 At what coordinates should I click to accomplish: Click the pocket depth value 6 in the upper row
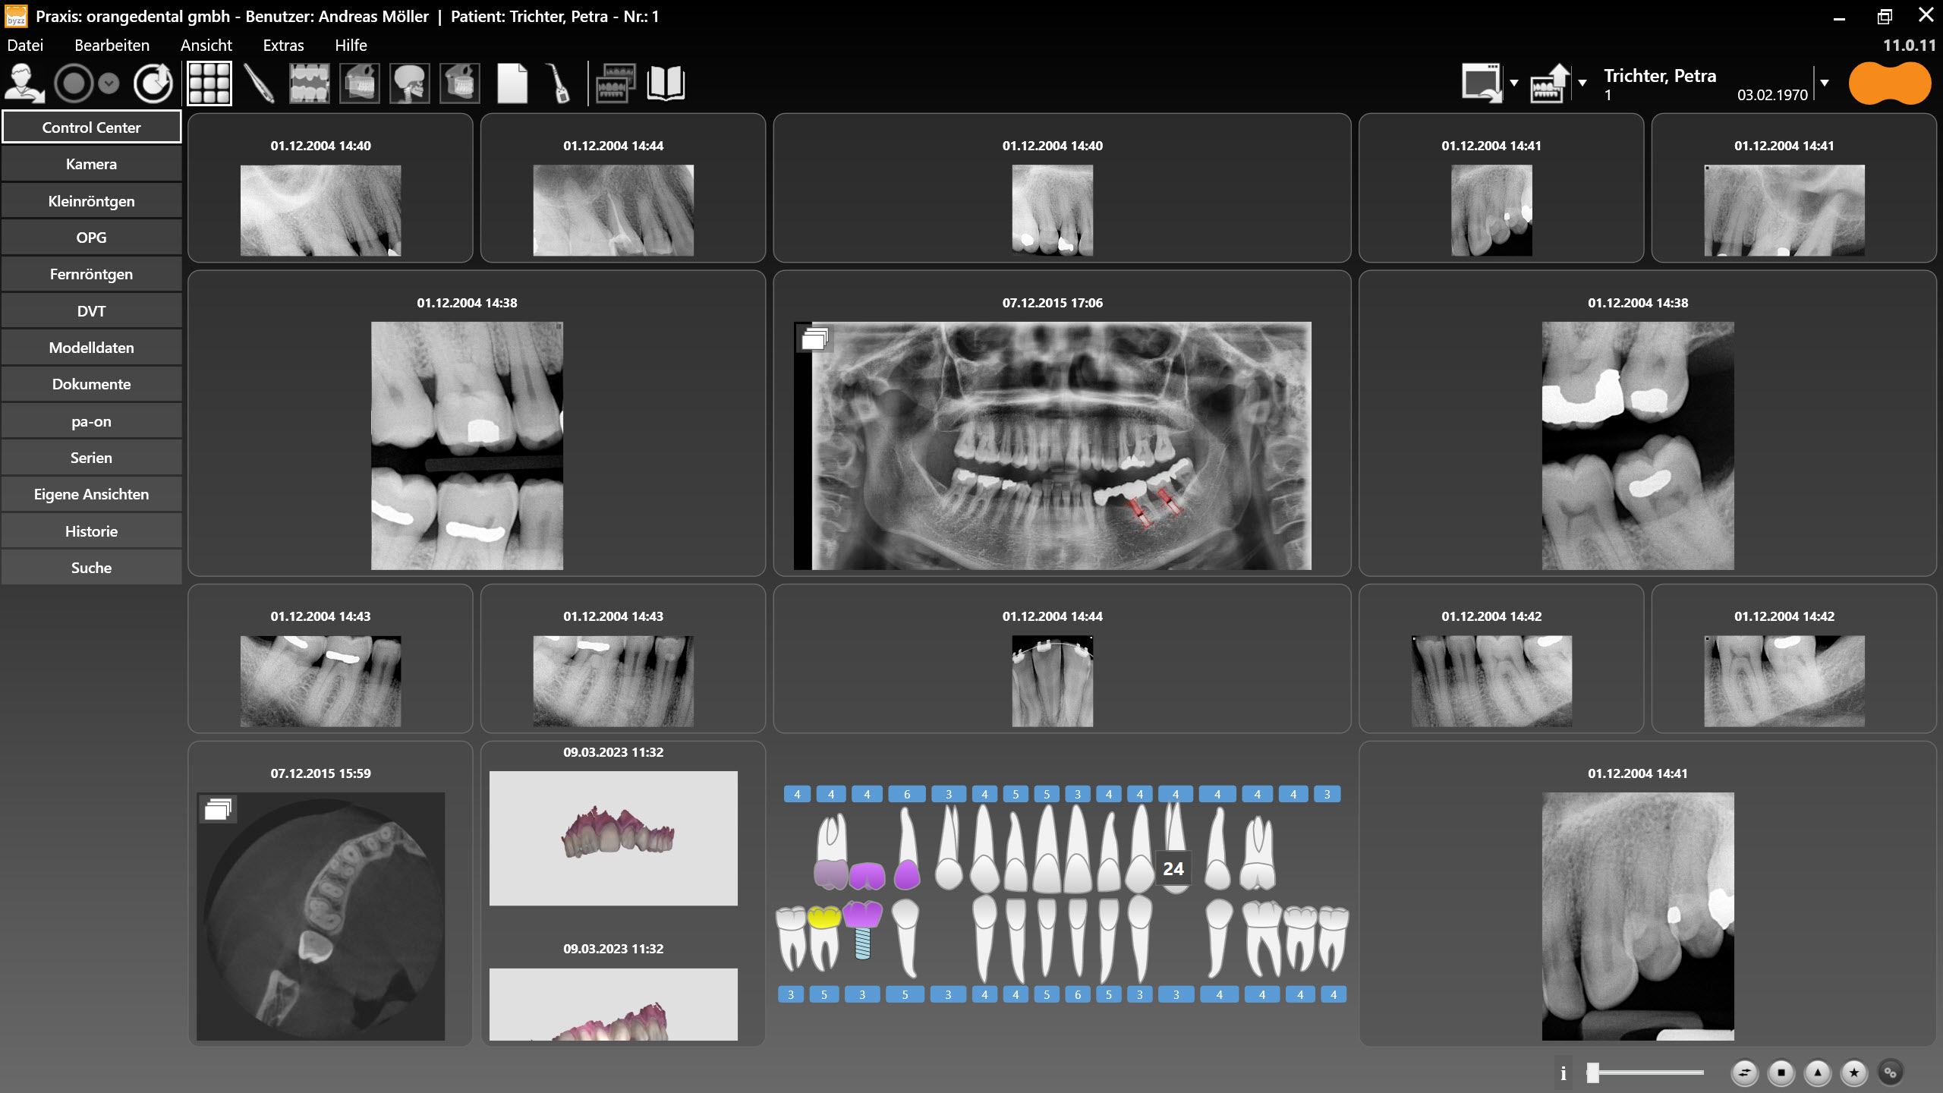907,794
